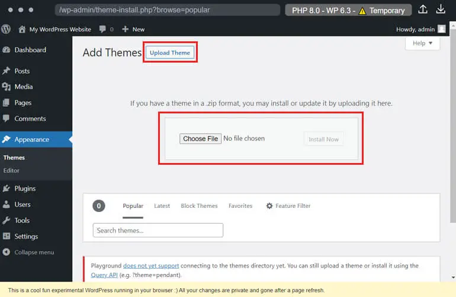Click the Choose File button
The width and height of the screenshot is (456, 297).
point(200,139)
